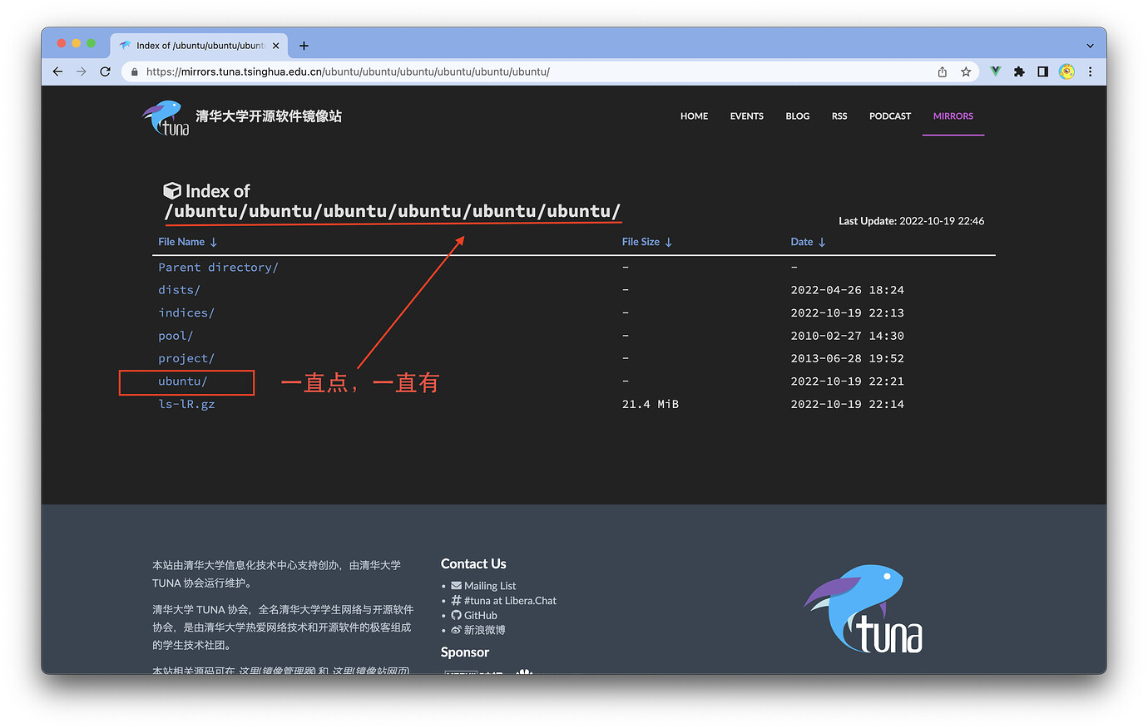Open the Chrome profile avatar
The width and height of the screenshot is (1148, 728).
pyautogui.click(x=1066, y=71)
